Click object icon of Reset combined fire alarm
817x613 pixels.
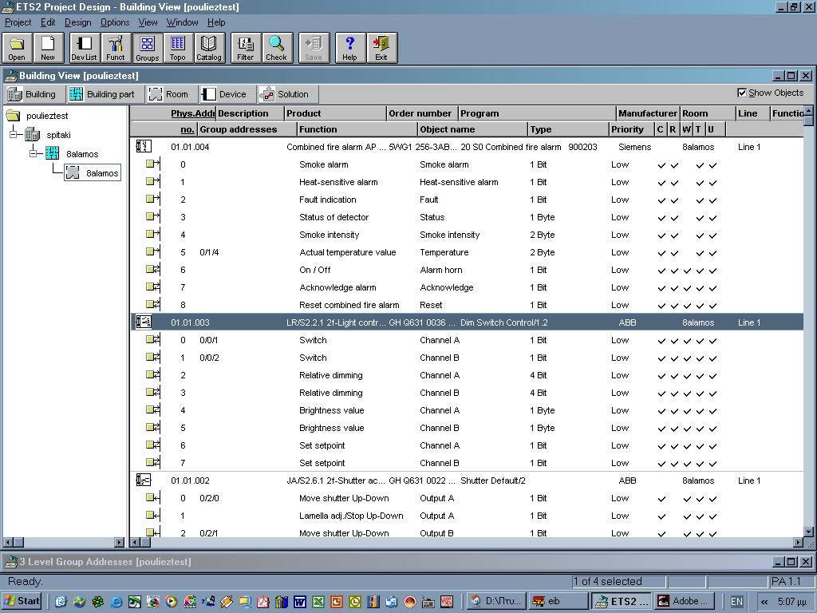click(x=153, y=304)
